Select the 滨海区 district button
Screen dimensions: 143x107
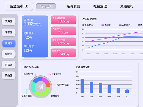pos(9,21)
